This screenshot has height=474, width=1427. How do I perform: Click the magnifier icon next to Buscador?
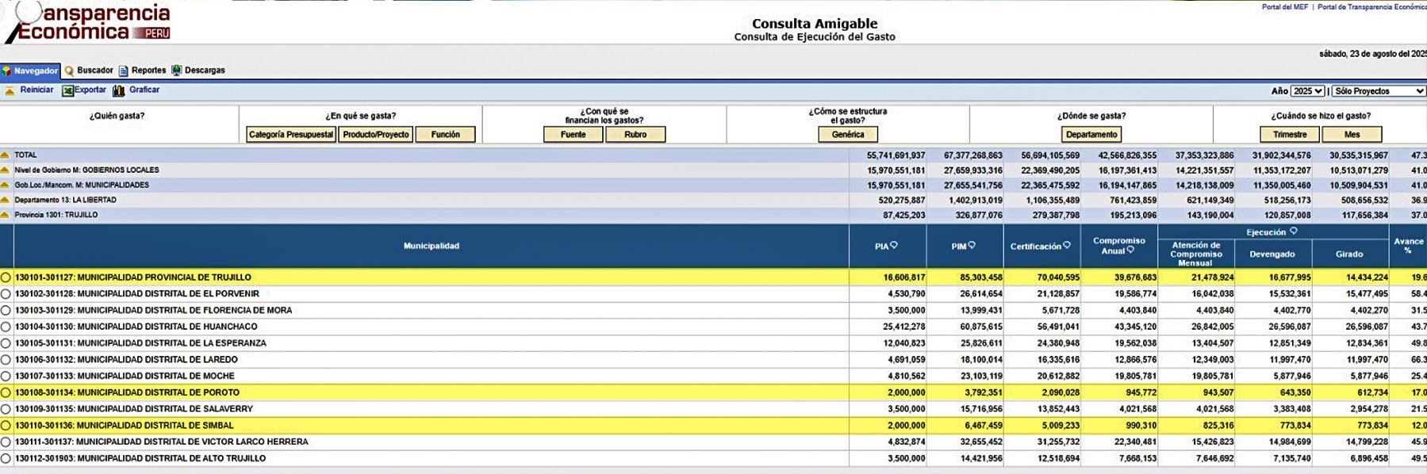click(69, 71)
